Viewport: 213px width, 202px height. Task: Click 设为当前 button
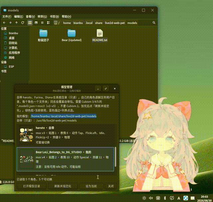[91, 186]
